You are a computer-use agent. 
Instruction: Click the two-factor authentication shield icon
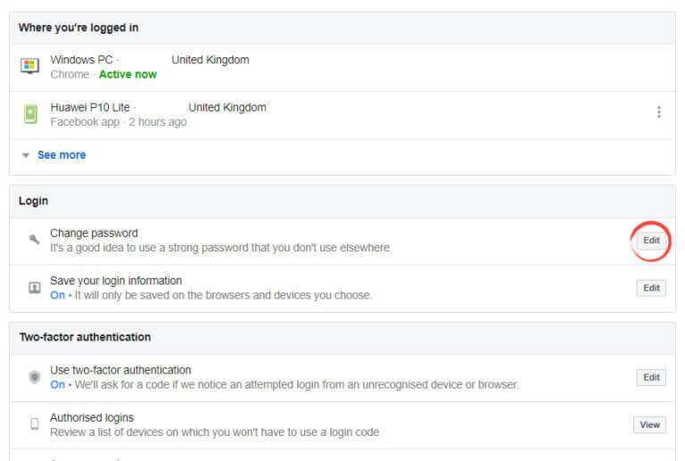[34, 377]
